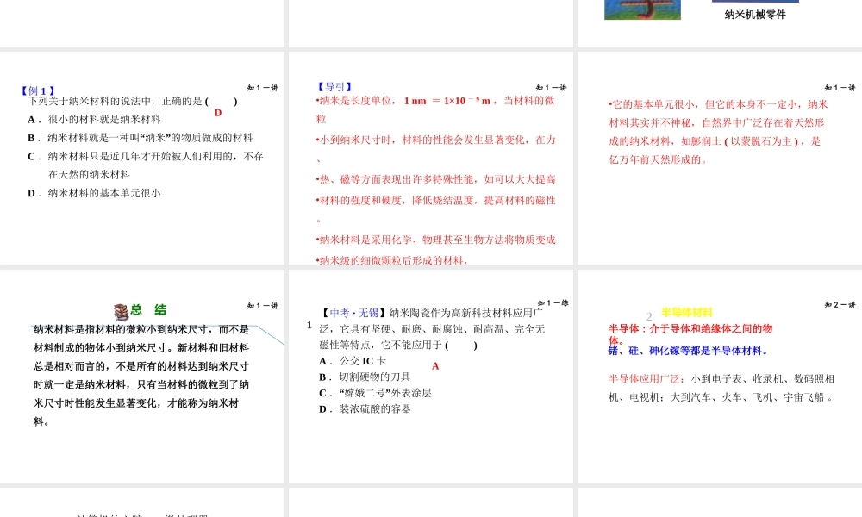The image size is (862, 517).
Task: Click the picture left of 纳米机械零件
Action: (x=643, y=9)
